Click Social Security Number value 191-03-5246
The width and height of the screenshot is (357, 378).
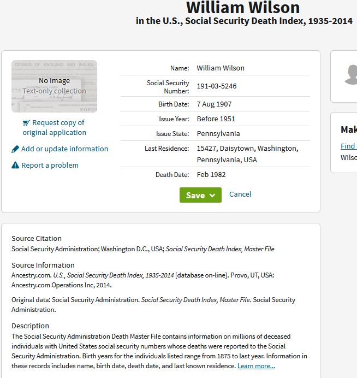point(217,86)
